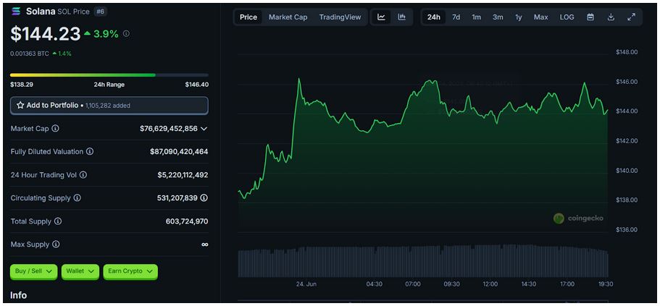This screenshot has width=660, height=306.
Task: Select the 1y time range
Action: 519,17
